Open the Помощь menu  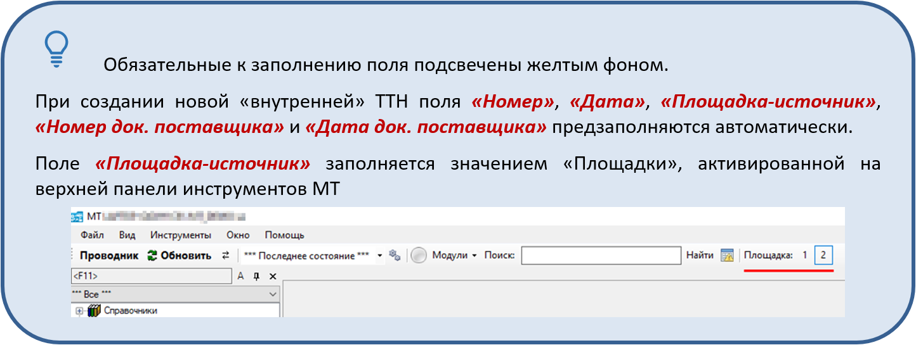coord(284,235)
